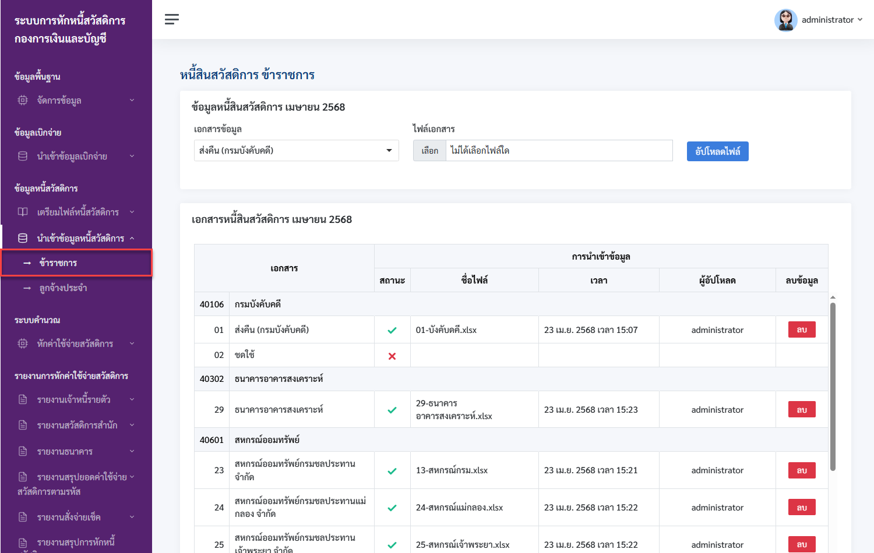This screenshot has width=874, height=553.
Task: Click the timestamp 23 เม.ย. 2568 เวลา 15:23
Action: tap(591, 410)
